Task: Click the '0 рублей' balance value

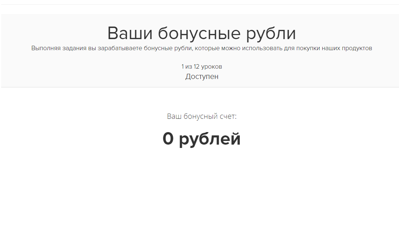Action: (202, 139)
